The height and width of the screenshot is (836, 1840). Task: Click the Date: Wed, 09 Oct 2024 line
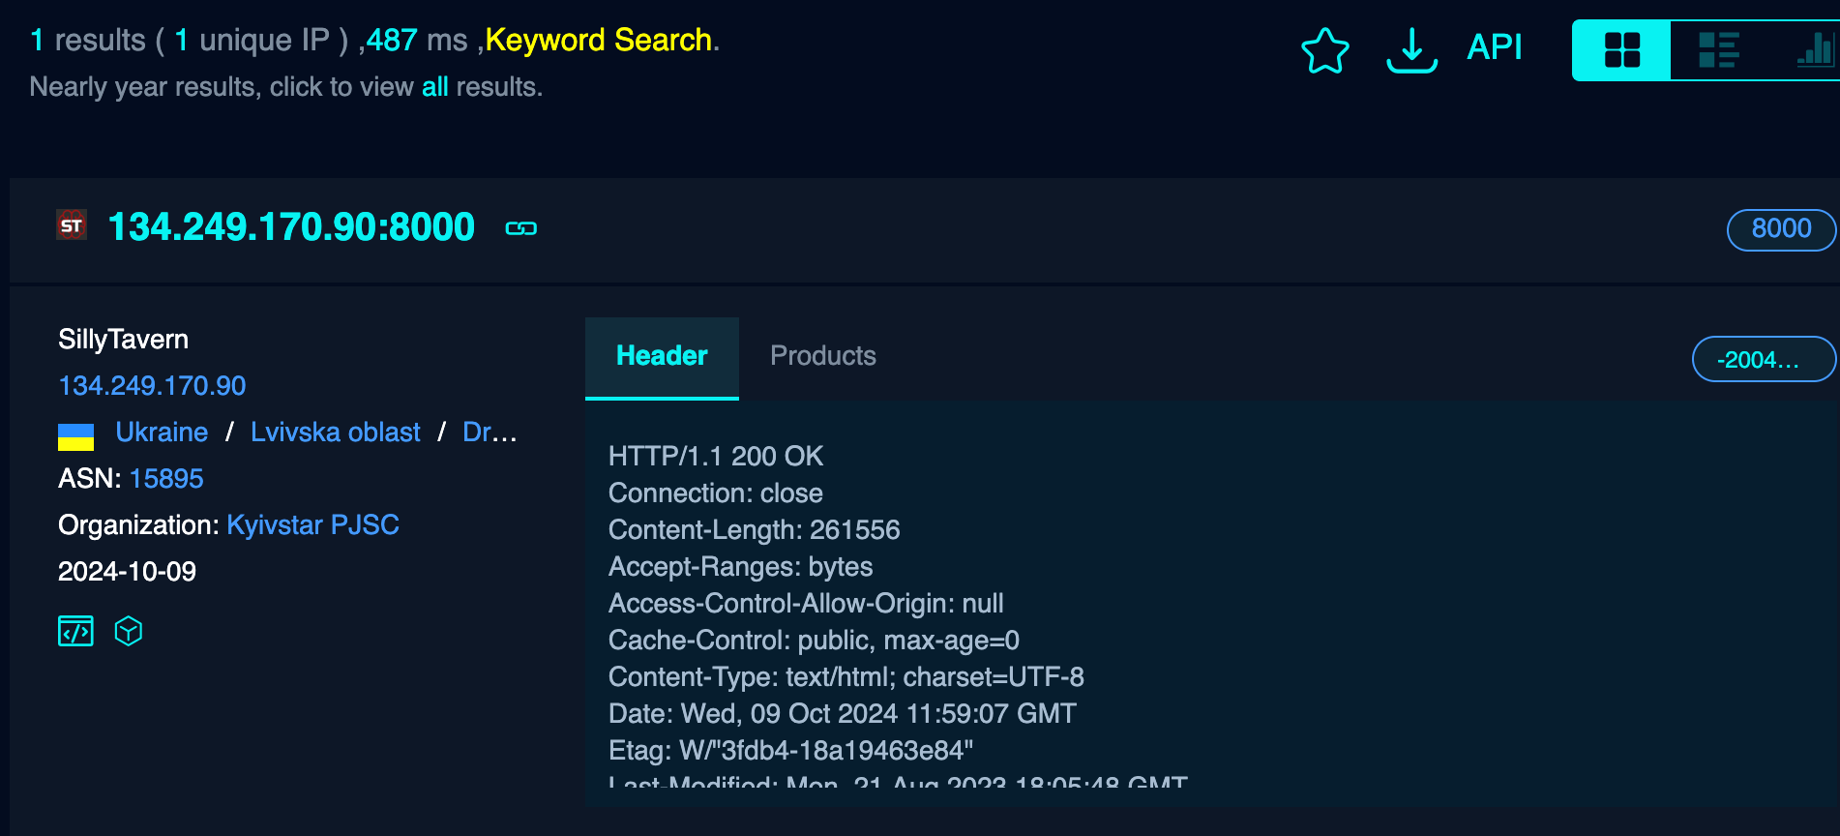(x=842, y=713)
